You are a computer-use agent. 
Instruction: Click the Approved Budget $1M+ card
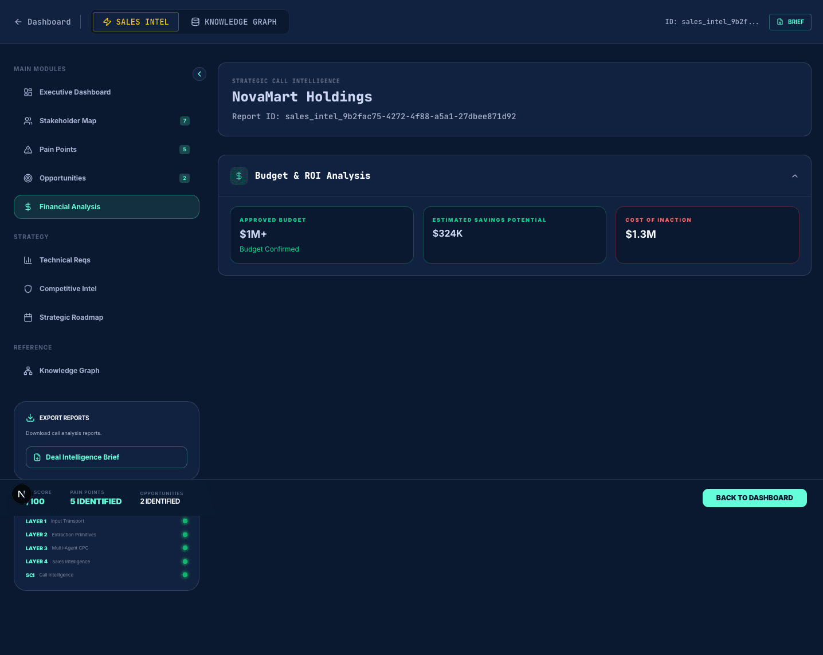click(x=322, y=235)
